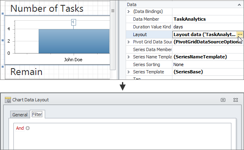Click the Number of Tasks label

click(x=47, y=9)
